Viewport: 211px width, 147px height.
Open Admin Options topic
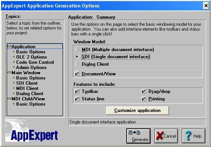tap(31, 68)
